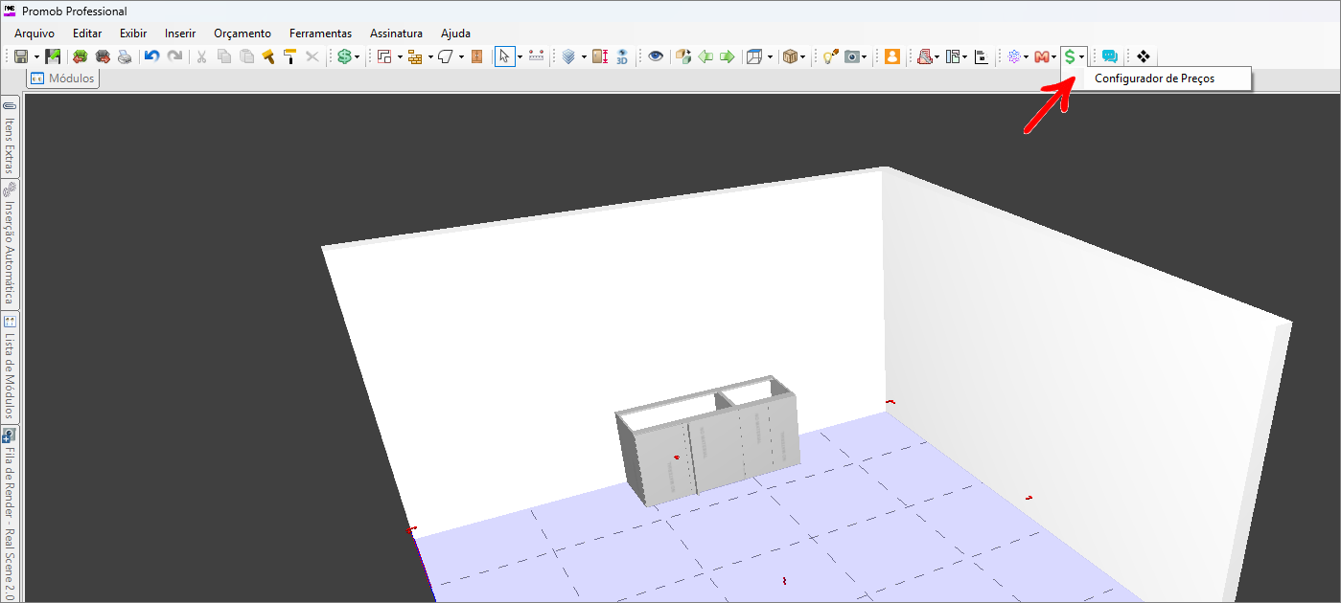Click the door insertion icon

(x=476, y=56)
